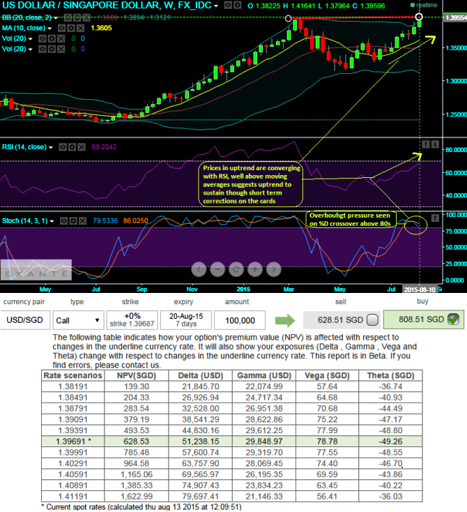
Task: Expand first Vol (20) dropdown arrow
Action: (x=31, y=39)
